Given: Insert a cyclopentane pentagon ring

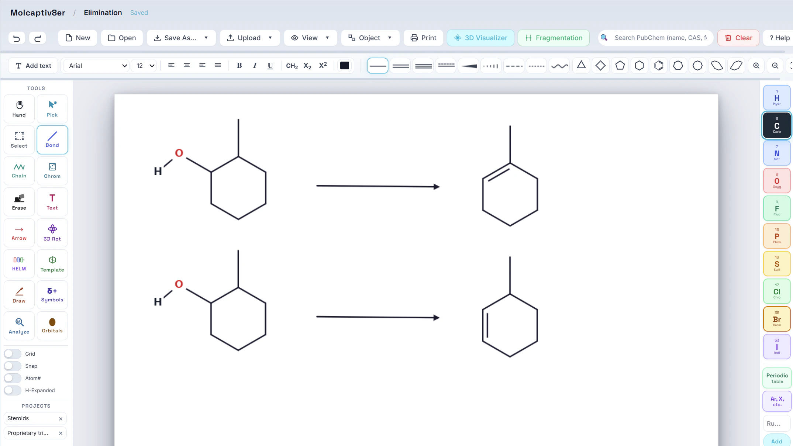Looking at the screenshot, I should click(620, 66).
